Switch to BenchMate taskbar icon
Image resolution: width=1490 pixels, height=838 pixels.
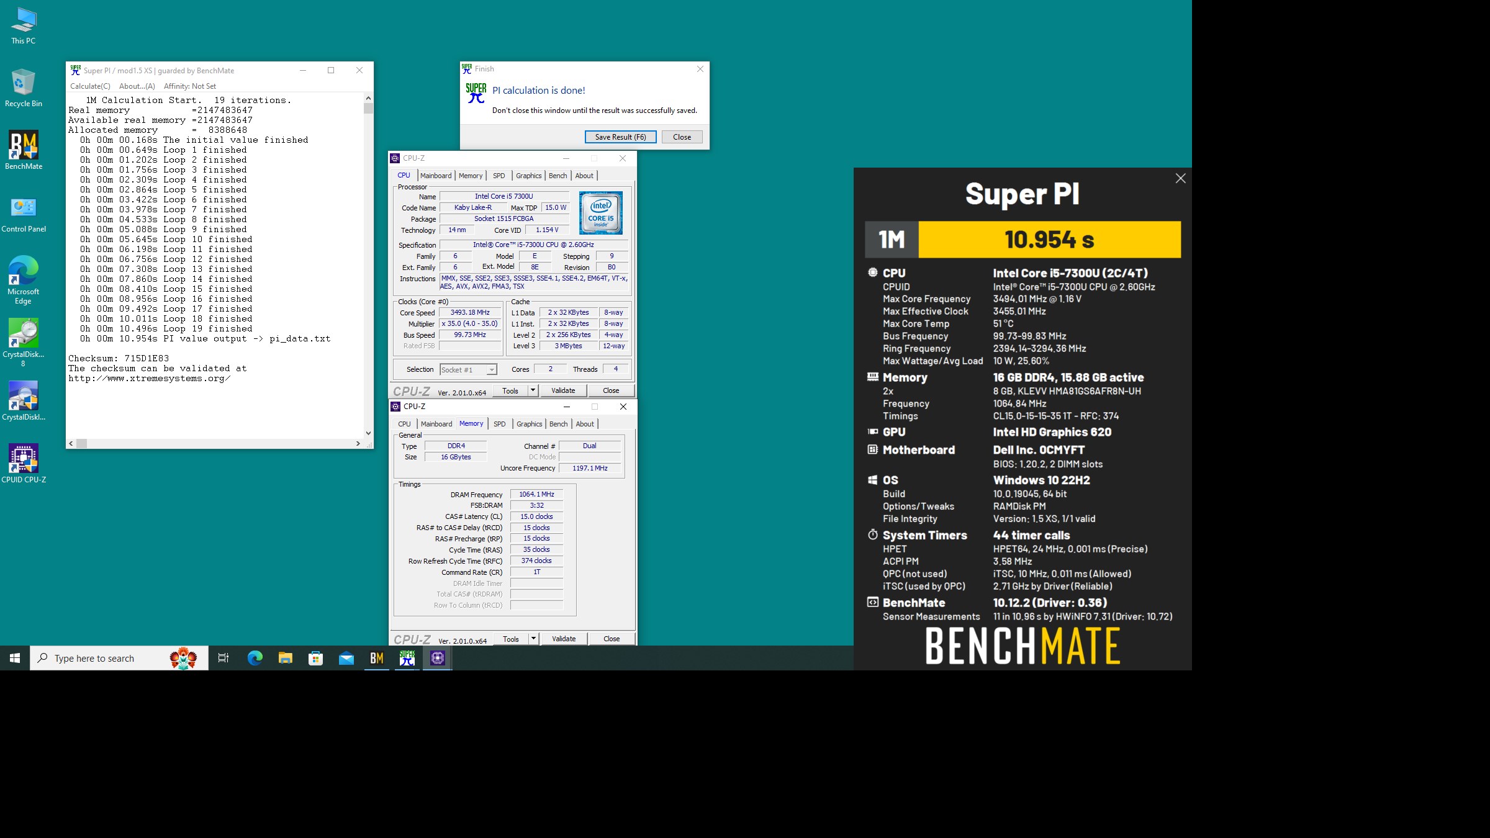(376, 658)
